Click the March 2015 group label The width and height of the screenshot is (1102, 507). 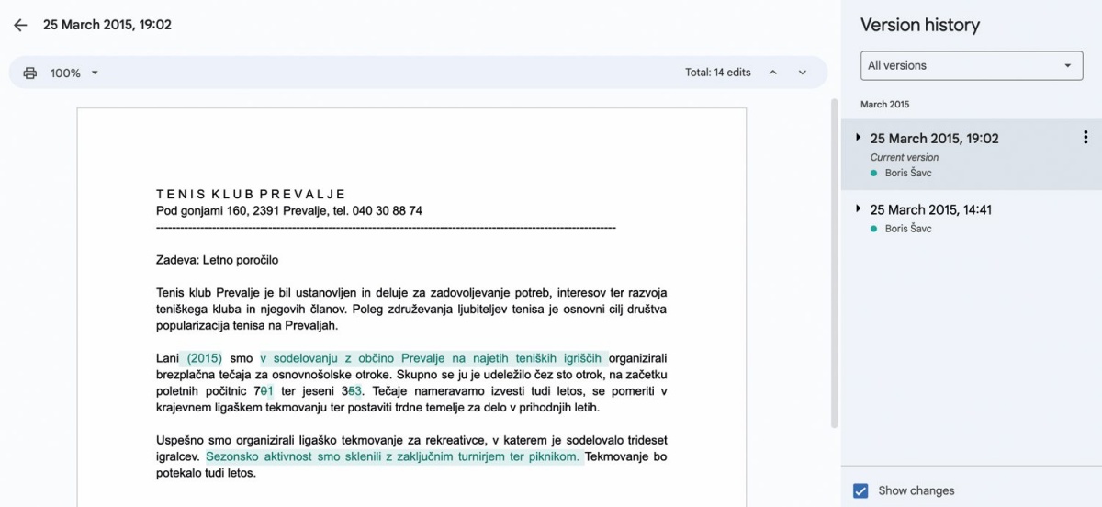(x=885, y=105)
